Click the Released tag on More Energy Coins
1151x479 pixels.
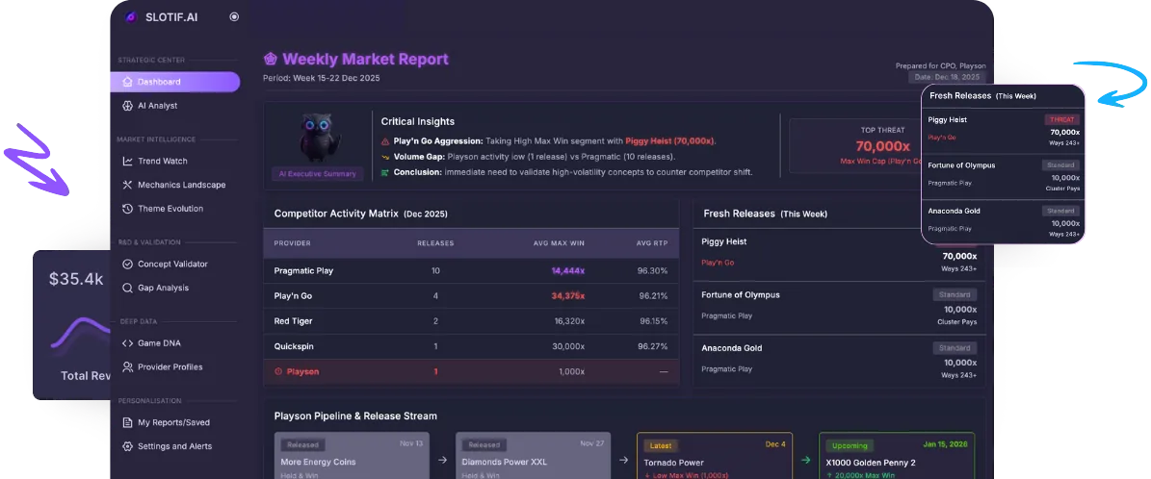(x=302, y=445)
